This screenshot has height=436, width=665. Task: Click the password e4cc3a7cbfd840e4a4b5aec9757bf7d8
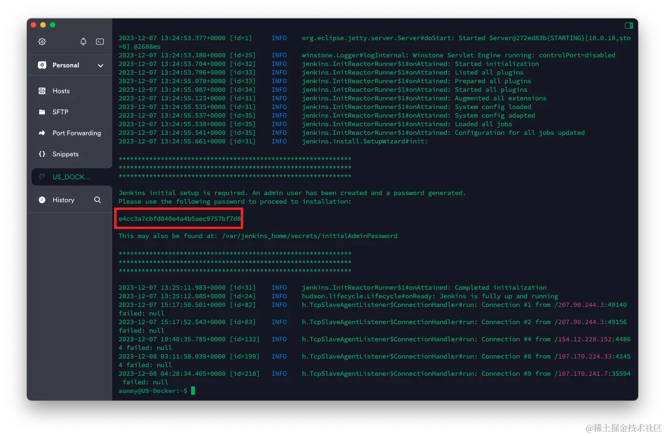pos(180,219)
